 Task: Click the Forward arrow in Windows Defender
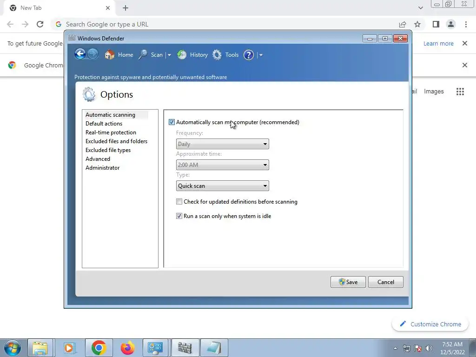coord(93,54)
